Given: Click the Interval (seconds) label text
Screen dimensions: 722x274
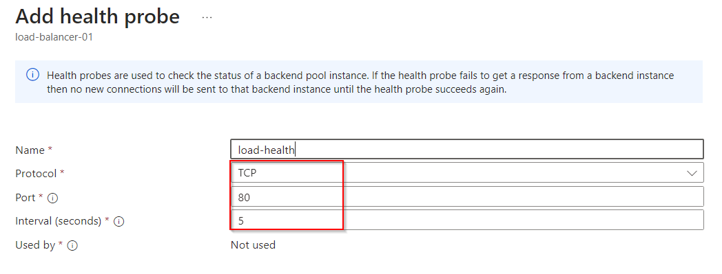Looking at the screenshot, I should click(58, 221).
